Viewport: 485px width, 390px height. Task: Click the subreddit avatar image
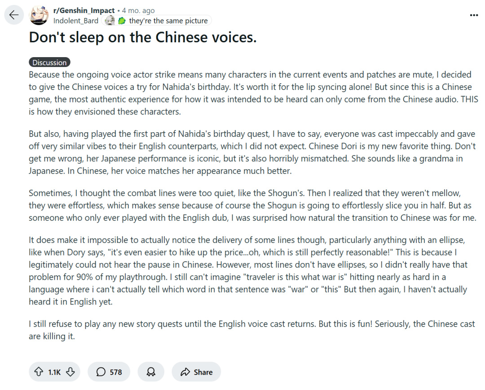pos(39,16)
